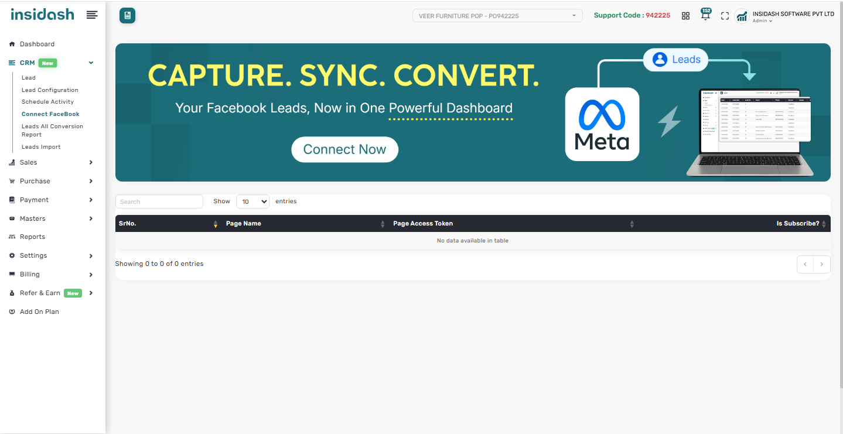Open Add On Plan in sidebar
This screenshot has height=434, width=843.
(x=39, y=312)
